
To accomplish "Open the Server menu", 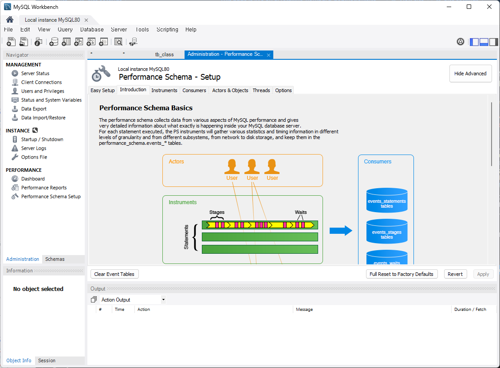I will pyautogui.click(x=119, y=30).
